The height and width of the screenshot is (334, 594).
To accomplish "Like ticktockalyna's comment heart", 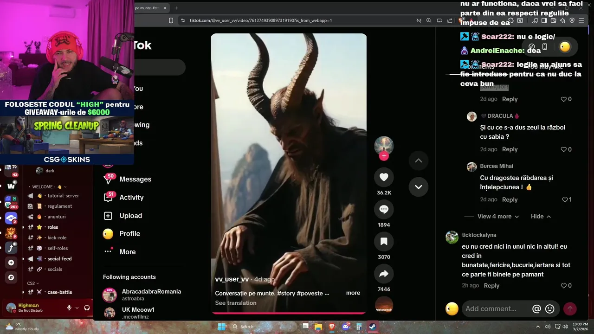I will click(564, 286).
